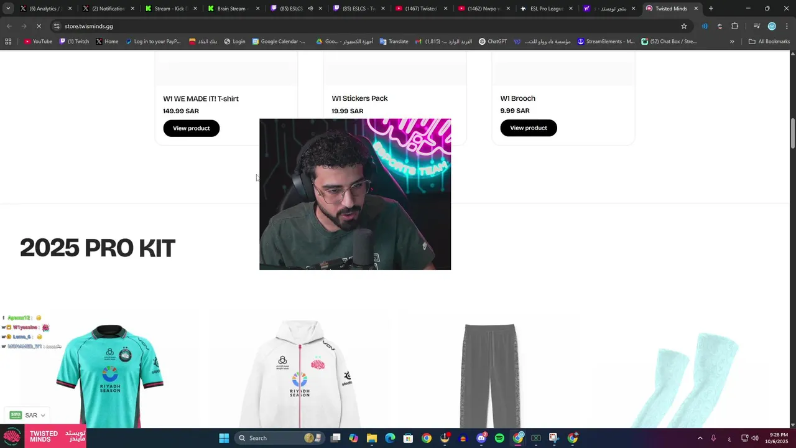Open the tab search dropdown arrow
Screen dimensions: 796x448
7,9
